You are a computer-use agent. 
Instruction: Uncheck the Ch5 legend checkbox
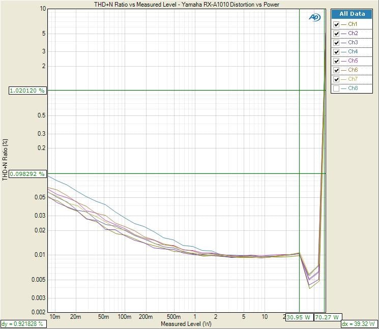336,61
